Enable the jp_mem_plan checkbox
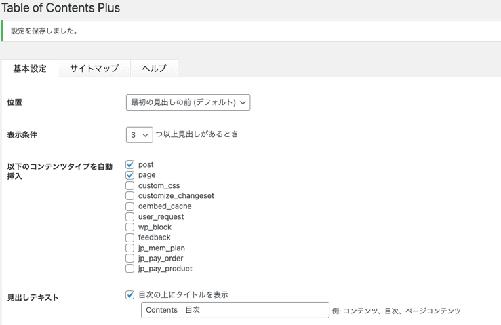This screenshot has height=325, width=501. [129, 248]
